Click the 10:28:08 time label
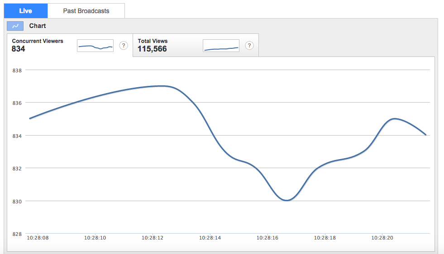The width and height of the screenshot is (444, 254). 38,238
